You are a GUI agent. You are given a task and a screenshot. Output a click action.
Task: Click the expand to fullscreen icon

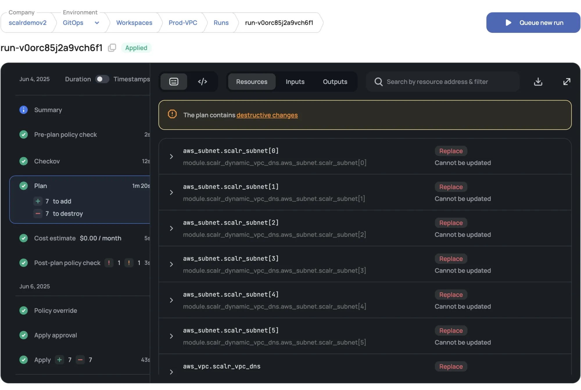(x=566, y=82)
